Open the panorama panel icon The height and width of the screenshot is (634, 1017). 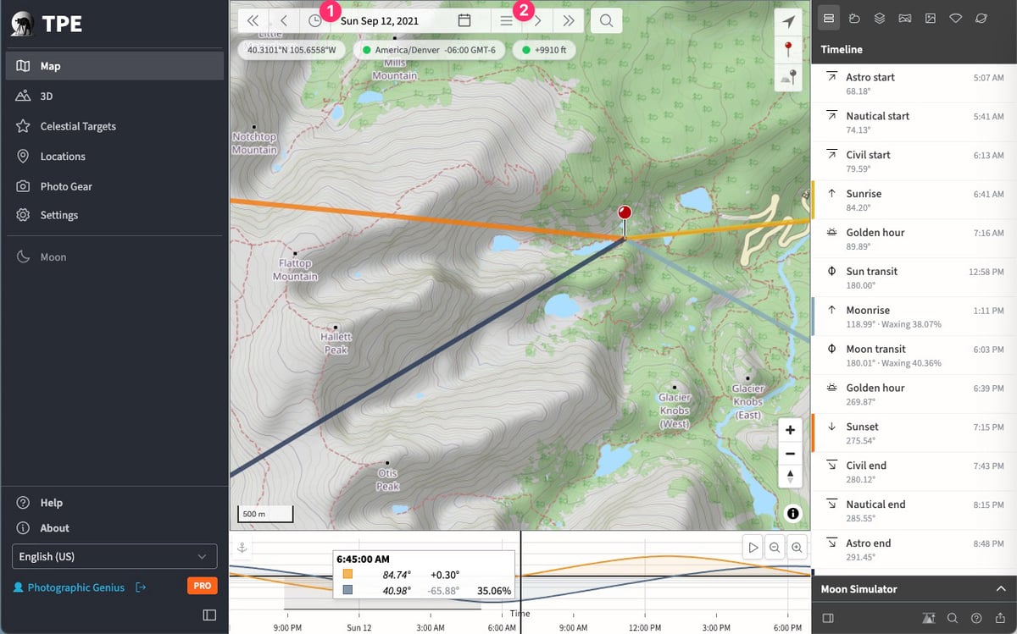tap(905, 18)
